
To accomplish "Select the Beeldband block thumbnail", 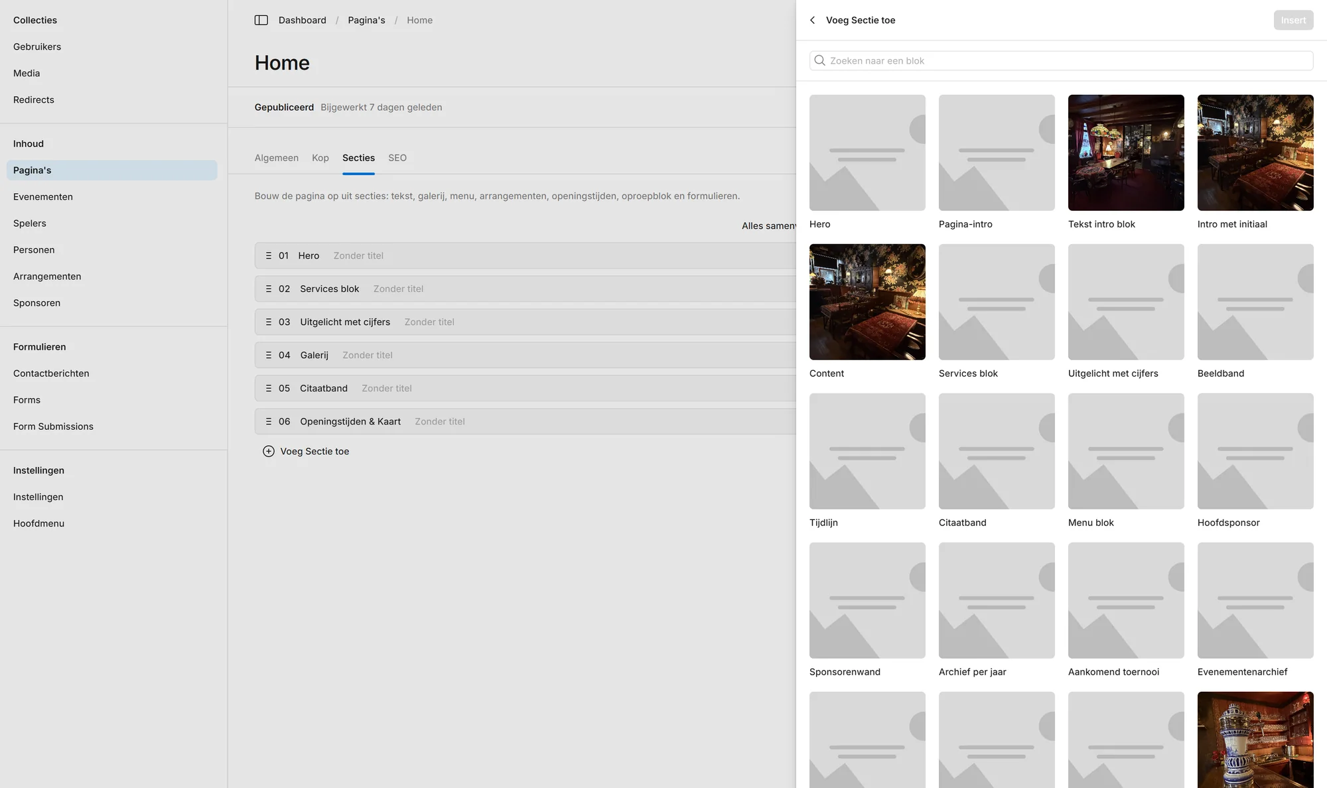I will coord(1255,302).
